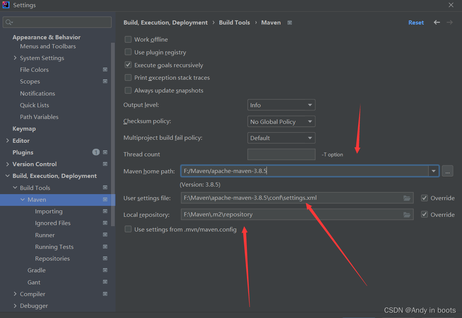Toggle Override for Local repository
Viewport: 462px width, 318px height.
click(424, 215)
